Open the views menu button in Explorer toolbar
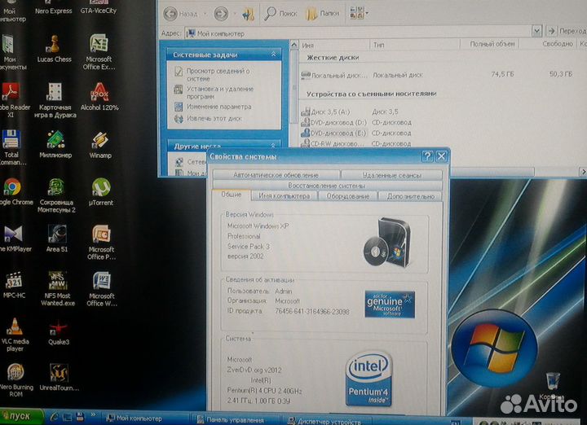Image resolution: width=587 pixels, height=425 pixels. (x=359, y=13)
